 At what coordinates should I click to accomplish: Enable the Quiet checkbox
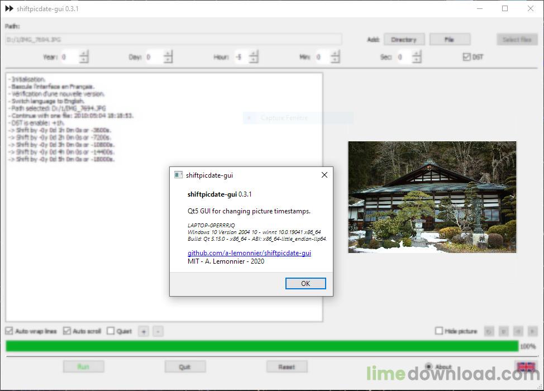pyautogui.click(x=111, y=331)
